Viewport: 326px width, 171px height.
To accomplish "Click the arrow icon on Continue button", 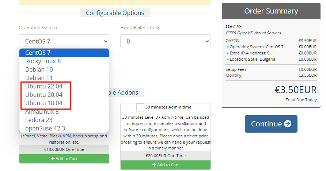I will [x=288, y=124].
